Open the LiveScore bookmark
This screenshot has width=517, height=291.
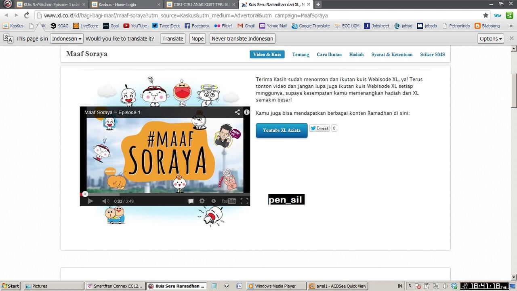click(86, 26)
